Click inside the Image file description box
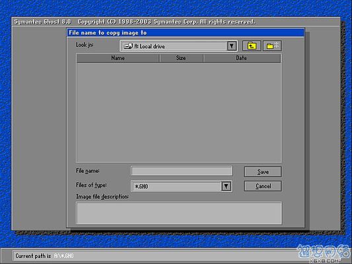Image resolution: width=352 pixels, height=264 pixels. (179, 213)
